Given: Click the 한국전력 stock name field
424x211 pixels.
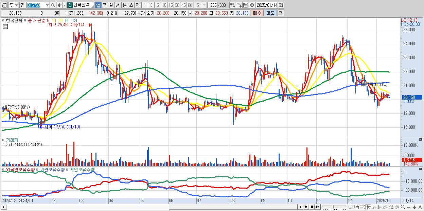Looking at the screenshot, I should point(83,5).
